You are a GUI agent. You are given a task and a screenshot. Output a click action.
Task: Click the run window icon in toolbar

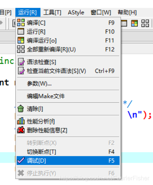point(124,23)
